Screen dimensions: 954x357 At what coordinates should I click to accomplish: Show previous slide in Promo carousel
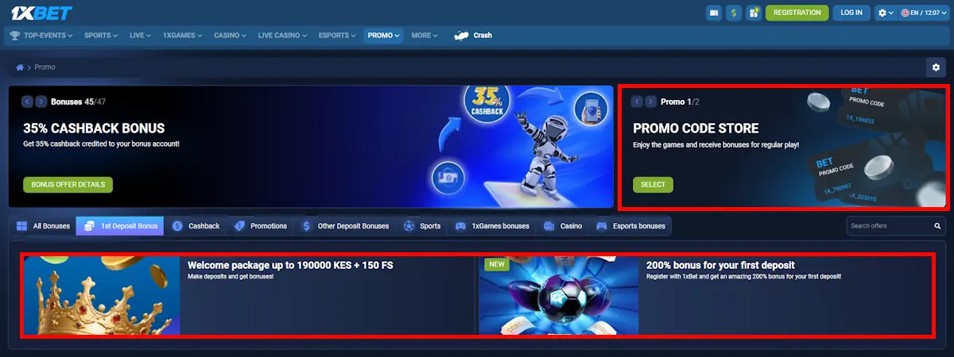(x=637, y=102)
